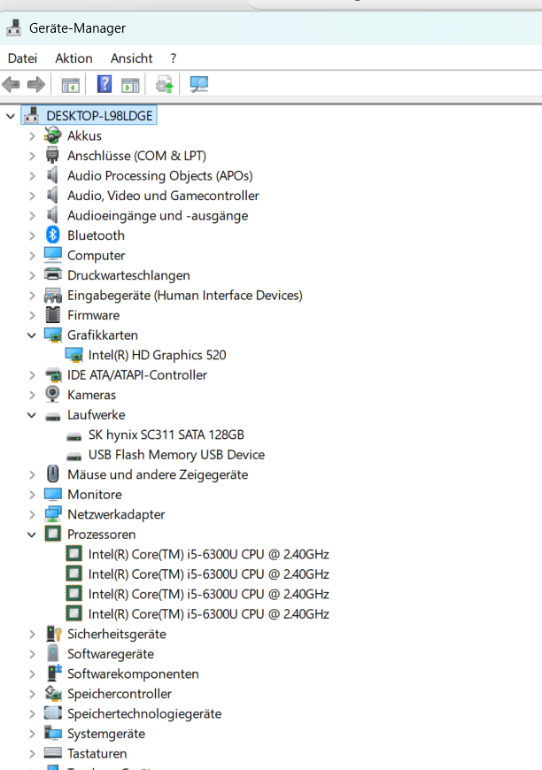Image resolution: width=542 pixels, height=770 pixels.
Task: Select SK hynix SC311 SATA 128GB drive
Action: point(166,435)
